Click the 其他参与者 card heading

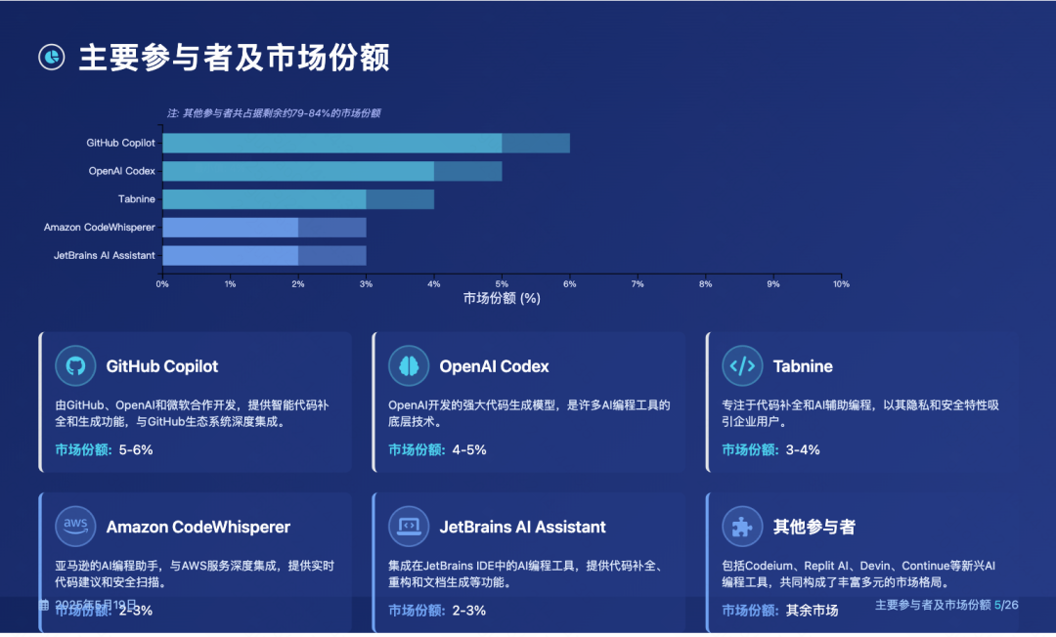814,527
